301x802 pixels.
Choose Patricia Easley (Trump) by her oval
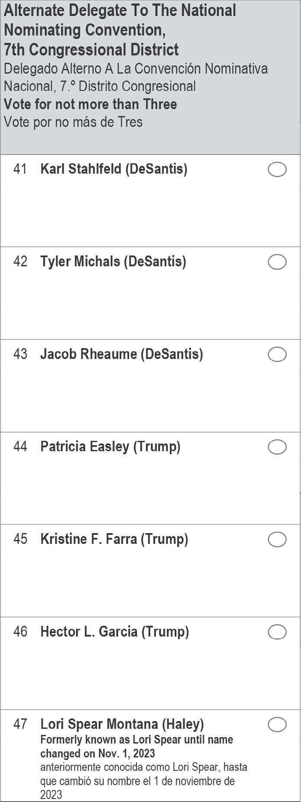[x=277, y=447]
